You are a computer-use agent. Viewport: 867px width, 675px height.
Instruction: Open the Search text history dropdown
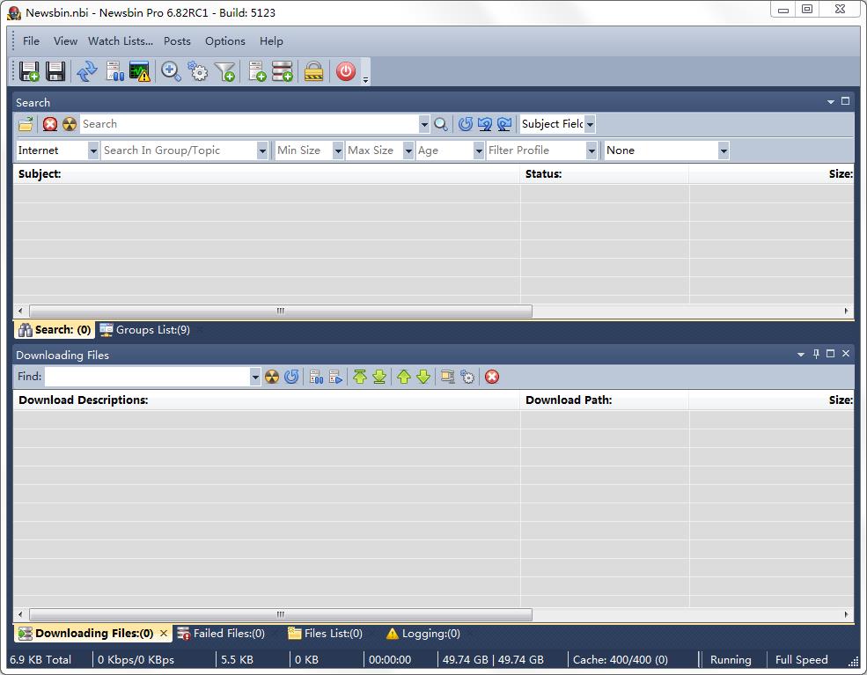424,124
